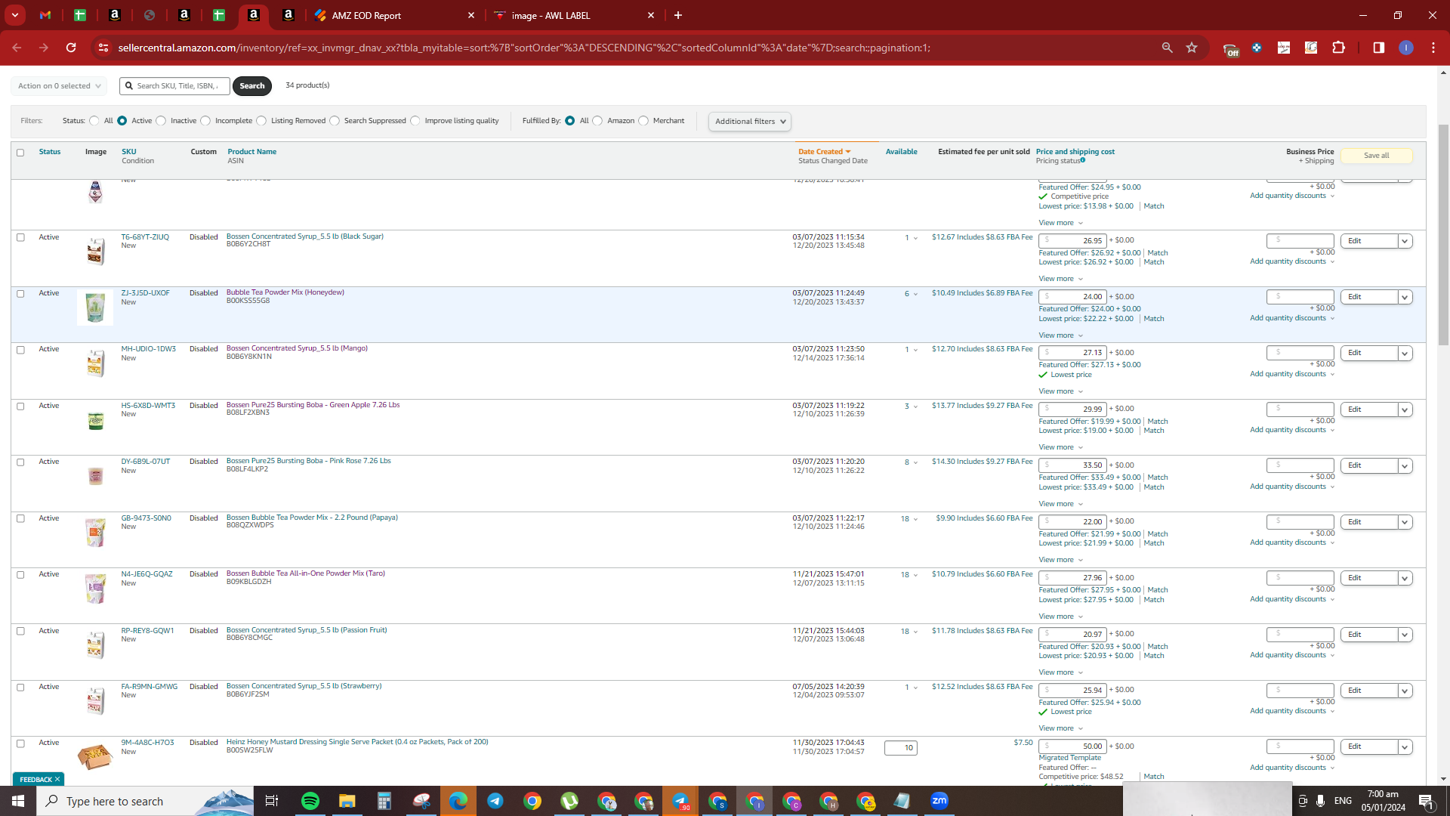
Task: Open Microsoft Edge from the taskbar
Action: (458, 801)
